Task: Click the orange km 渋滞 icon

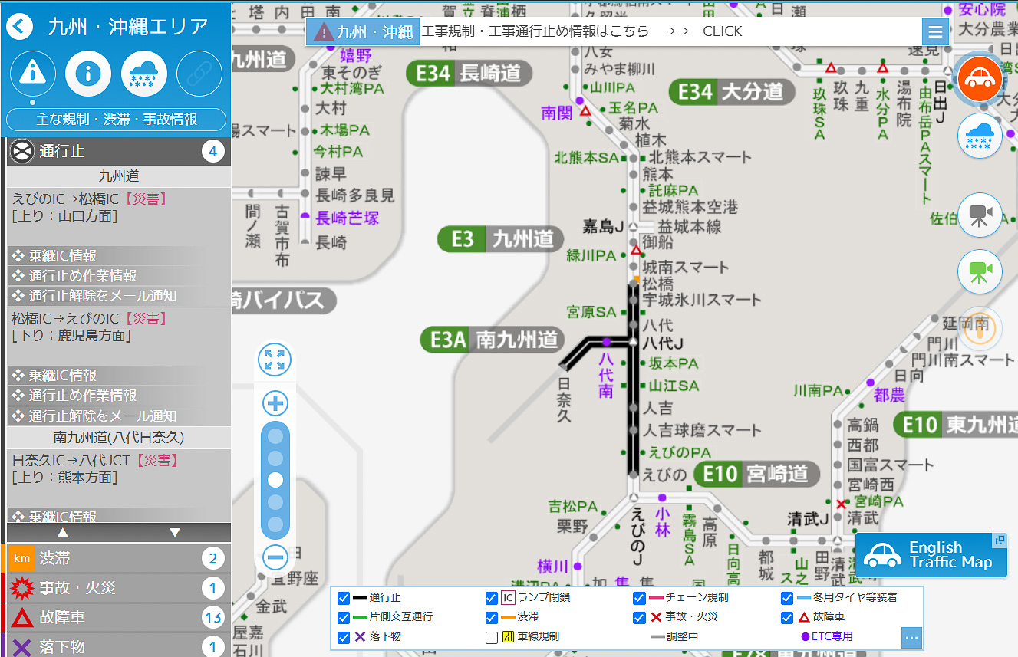Action: point(21,558)
